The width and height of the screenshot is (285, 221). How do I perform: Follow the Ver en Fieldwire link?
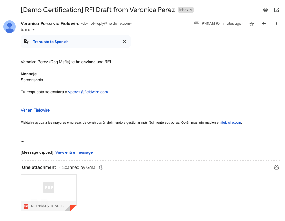point(35,110)
